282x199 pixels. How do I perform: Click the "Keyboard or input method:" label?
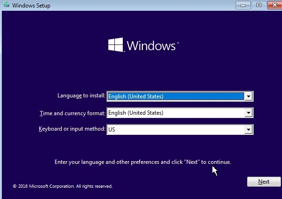click(72, 129)
